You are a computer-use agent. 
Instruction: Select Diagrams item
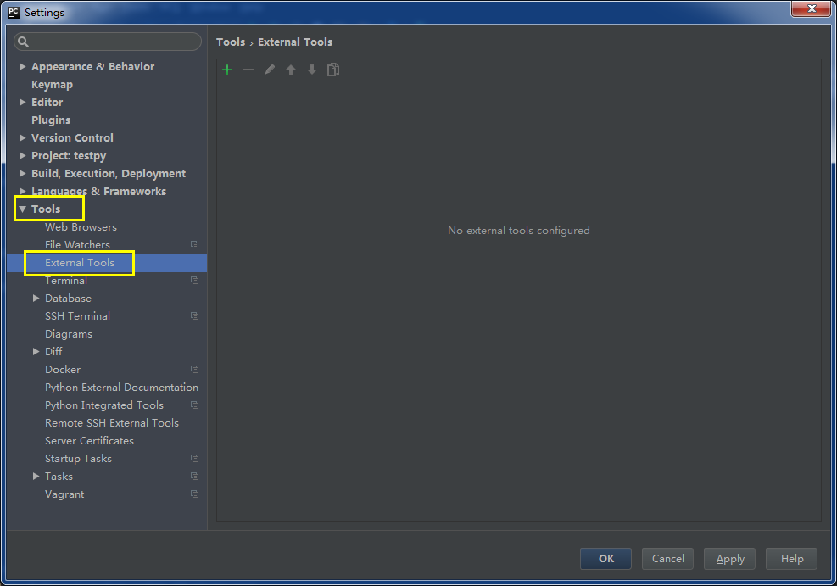pyautogui.click(x=69, y=334)
